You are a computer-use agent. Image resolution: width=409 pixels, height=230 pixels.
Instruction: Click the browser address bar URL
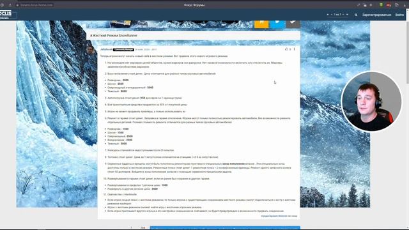pos(36,5)
